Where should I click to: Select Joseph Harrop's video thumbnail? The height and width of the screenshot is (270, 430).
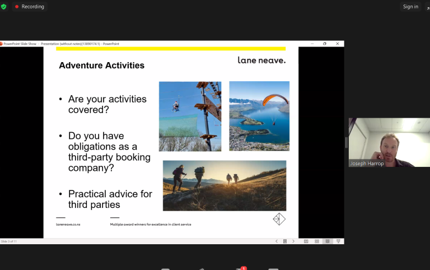389,142
